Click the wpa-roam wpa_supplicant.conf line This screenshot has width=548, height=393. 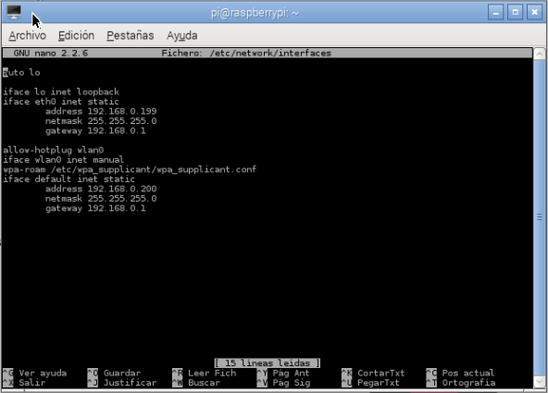[x=130, y=169]
